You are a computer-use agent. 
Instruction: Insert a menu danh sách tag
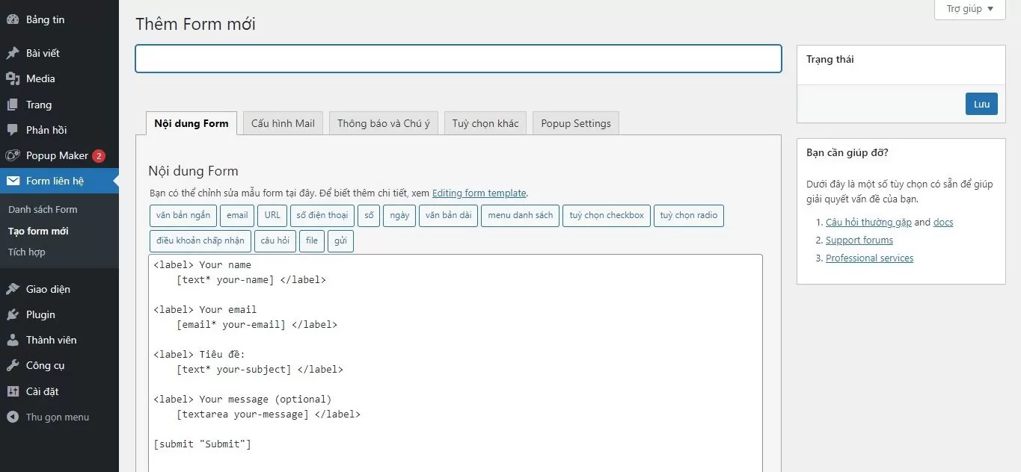pyautogui.click(x=521, y=215)
